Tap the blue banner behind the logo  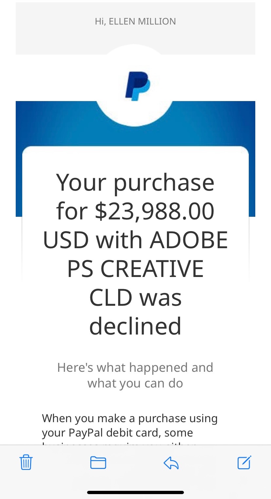[49, 124]
